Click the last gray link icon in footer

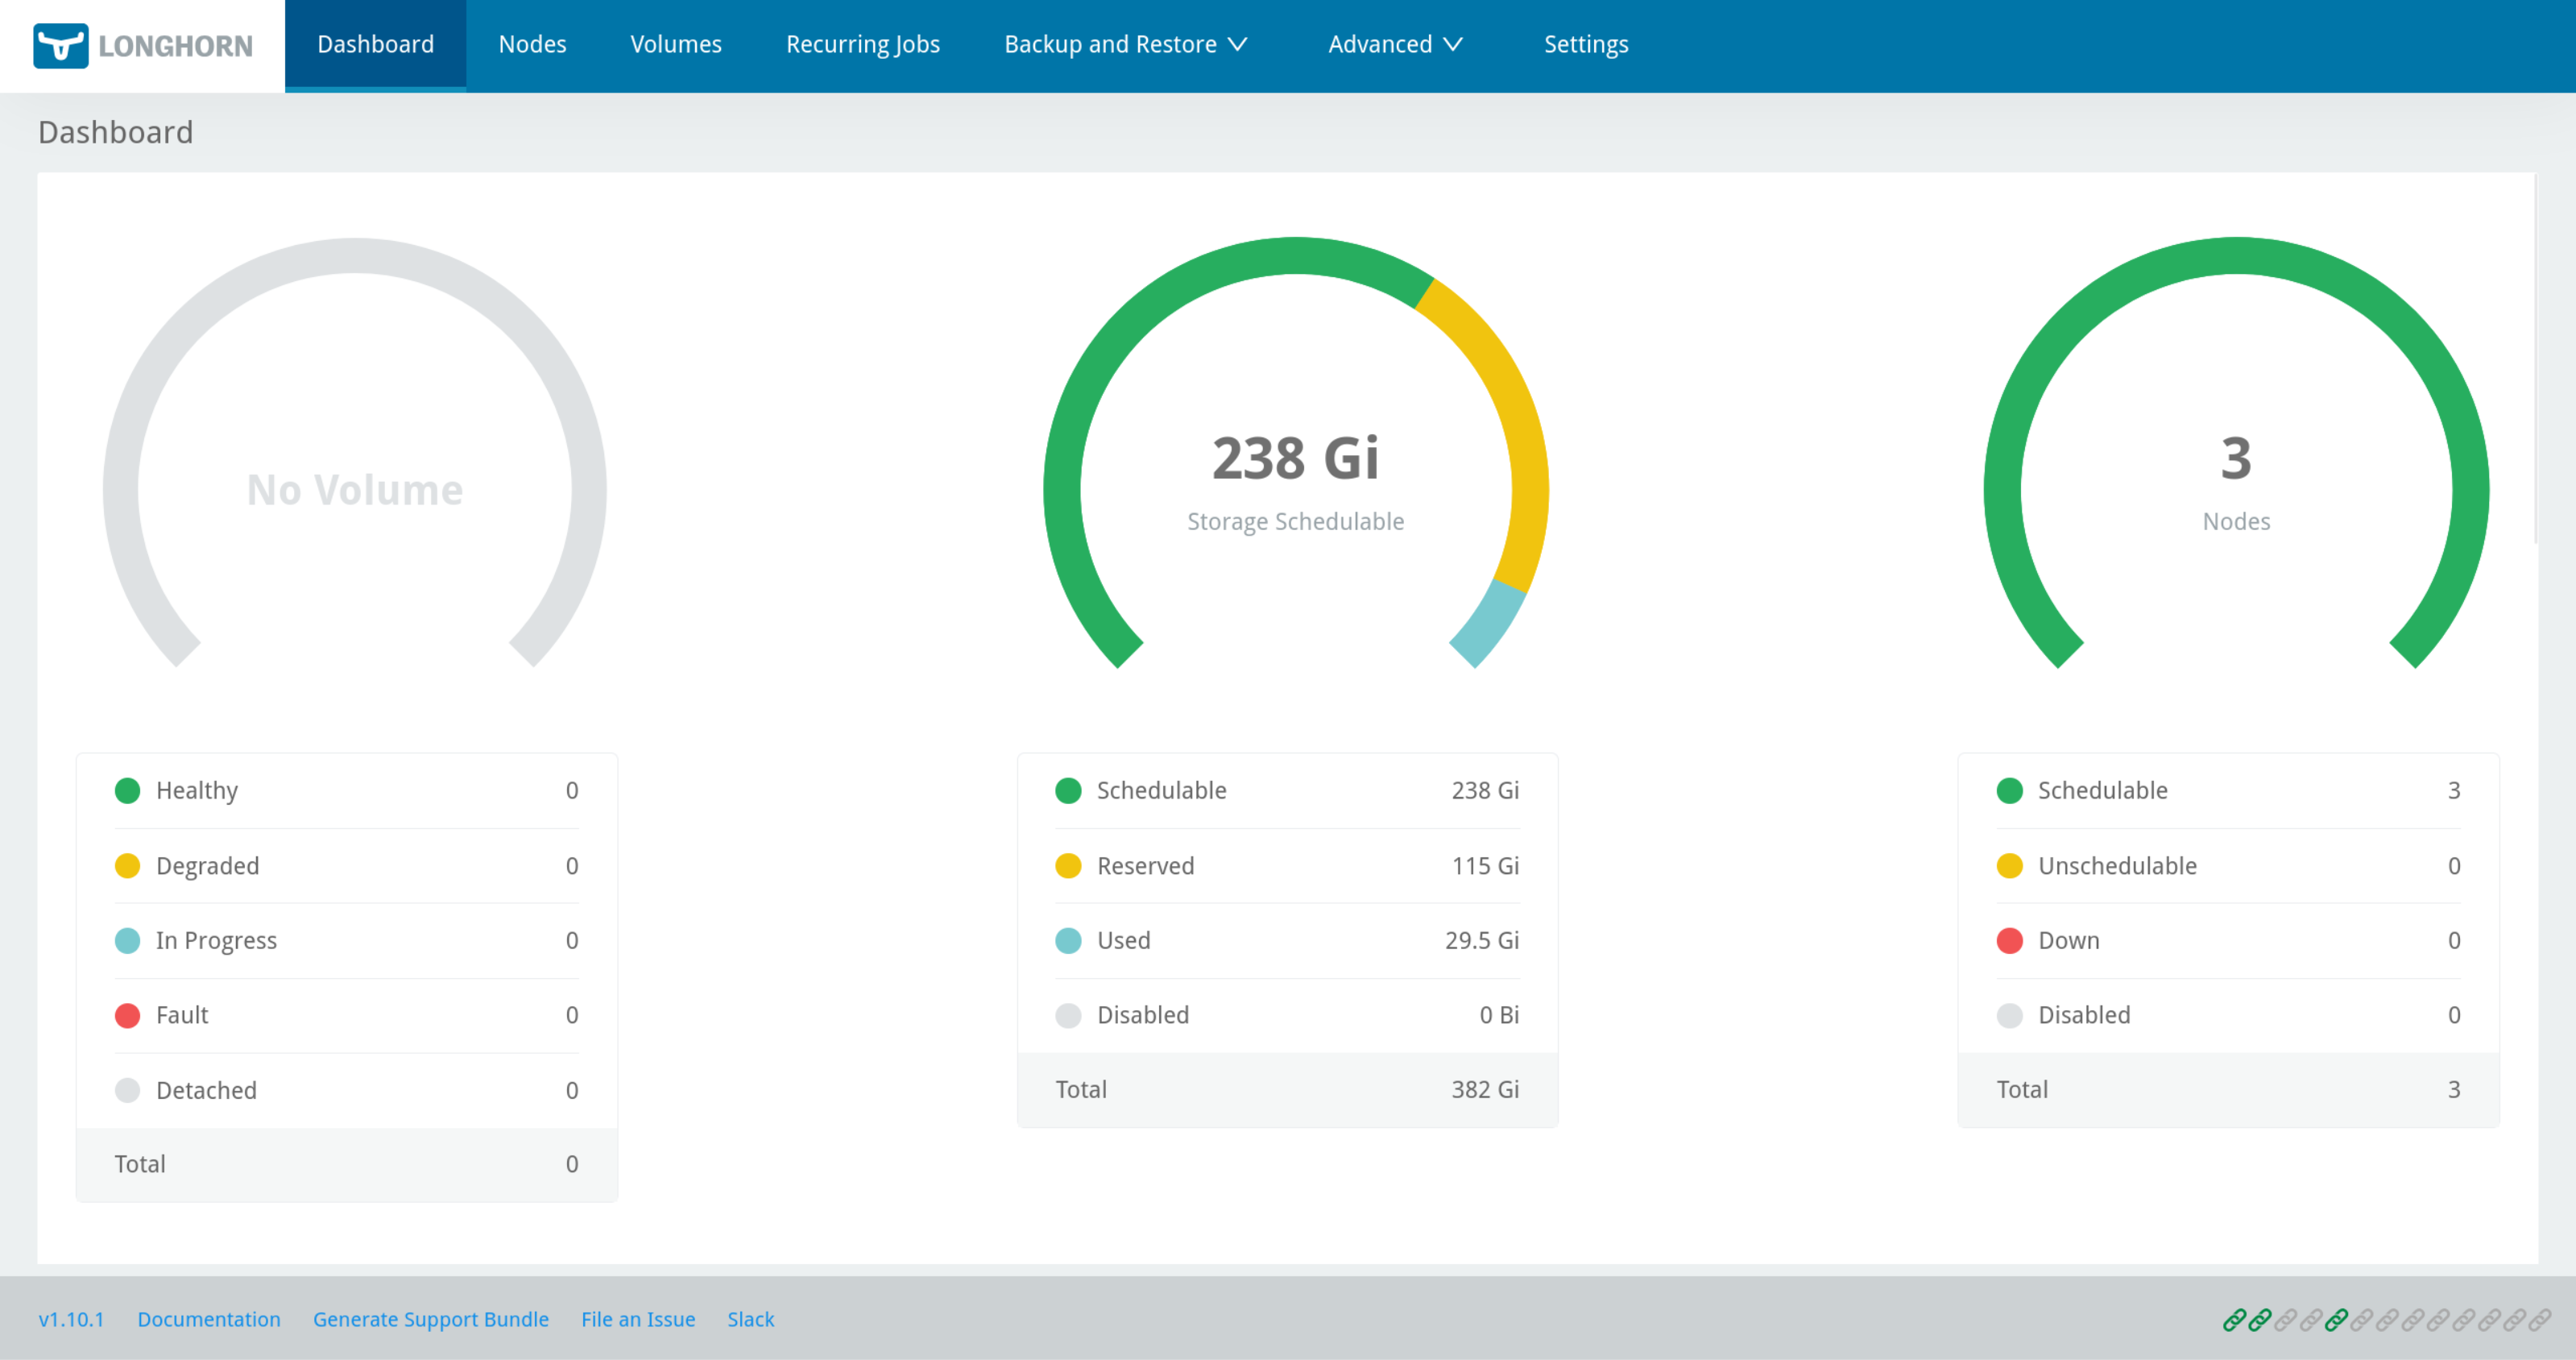click(2539, 1320)
